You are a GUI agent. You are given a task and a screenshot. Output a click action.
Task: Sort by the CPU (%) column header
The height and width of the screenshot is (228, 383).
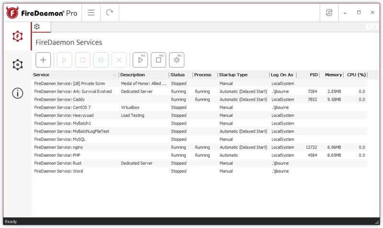(356, 75)
